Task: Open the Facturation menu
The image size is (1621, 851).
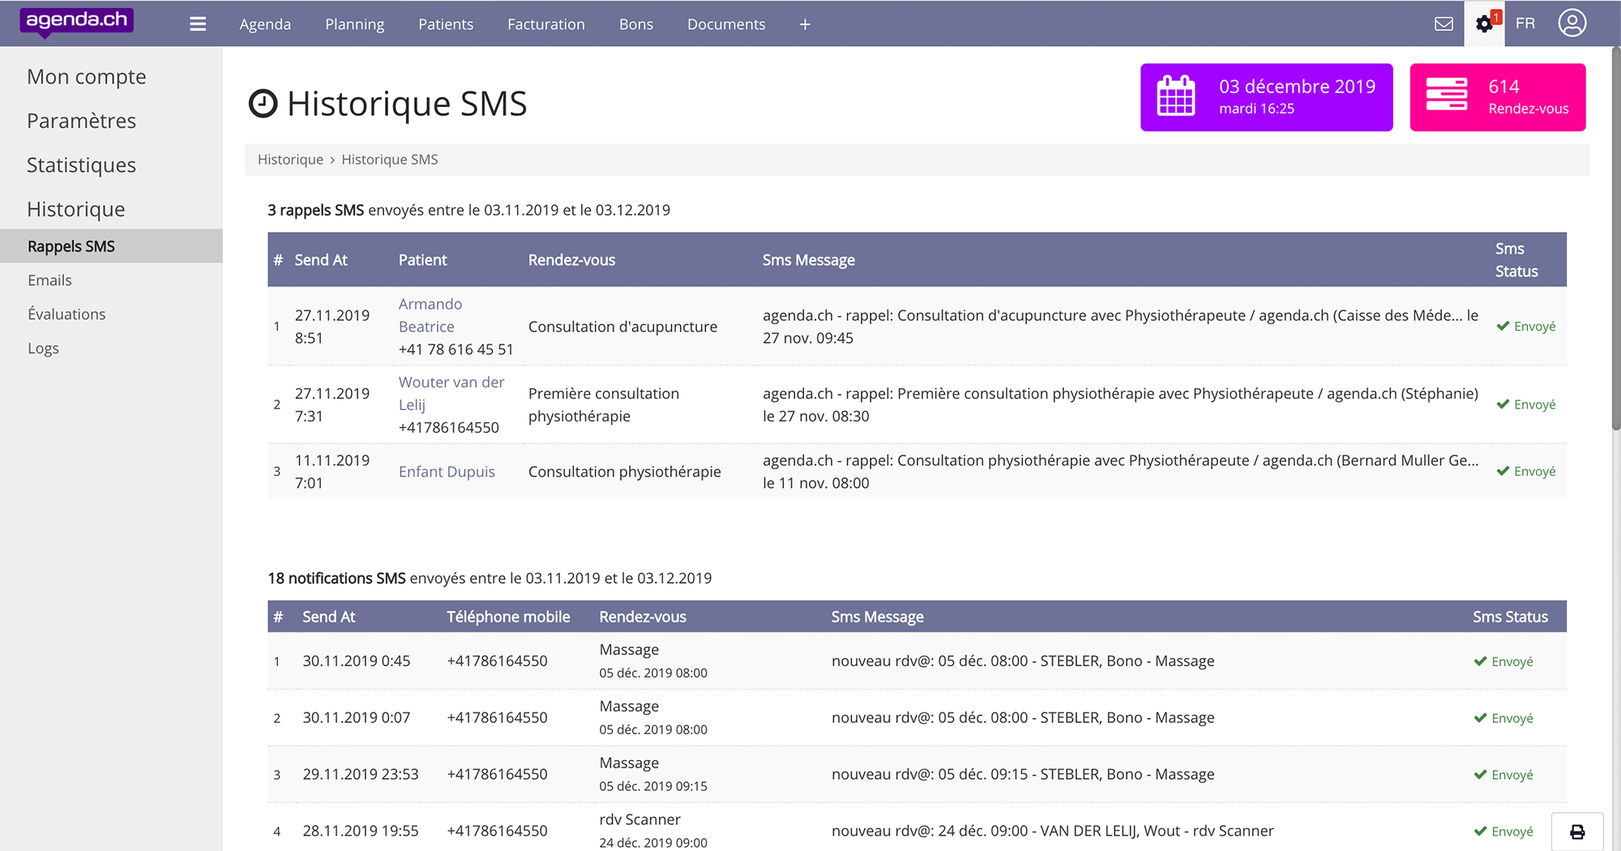Action: (545, 24)
